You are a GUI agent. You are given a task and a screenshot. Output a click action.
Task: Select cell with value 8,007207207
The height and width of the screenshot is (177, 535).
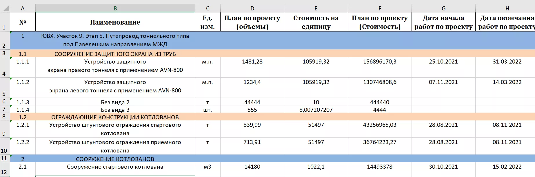click(316, 110)
